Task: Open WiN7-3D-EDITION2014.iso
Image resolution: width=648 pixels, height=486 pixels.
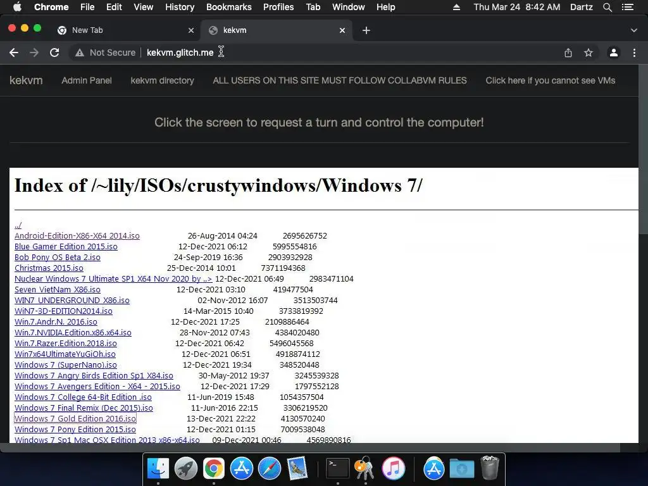Action: (63, 311)
